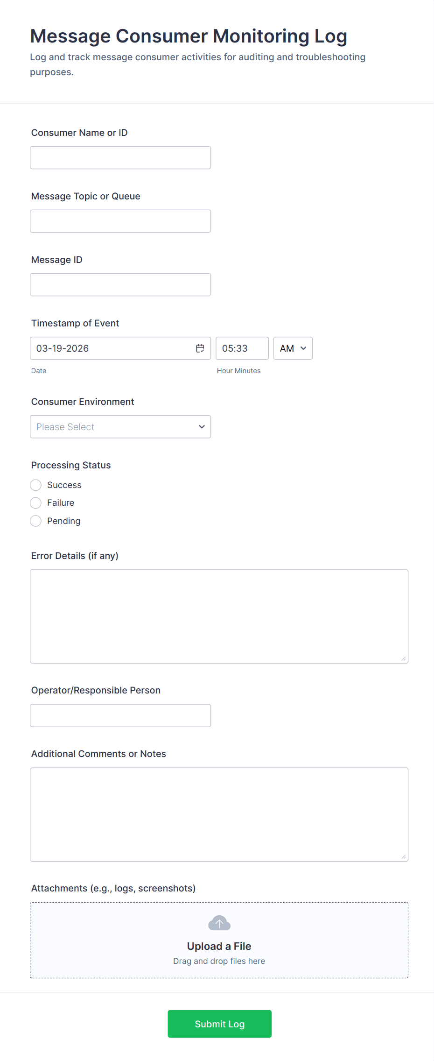The width and height of the screenshot is (434, 1061).
Task: Focus the Error Details text area
Action: tap(219, 616)
